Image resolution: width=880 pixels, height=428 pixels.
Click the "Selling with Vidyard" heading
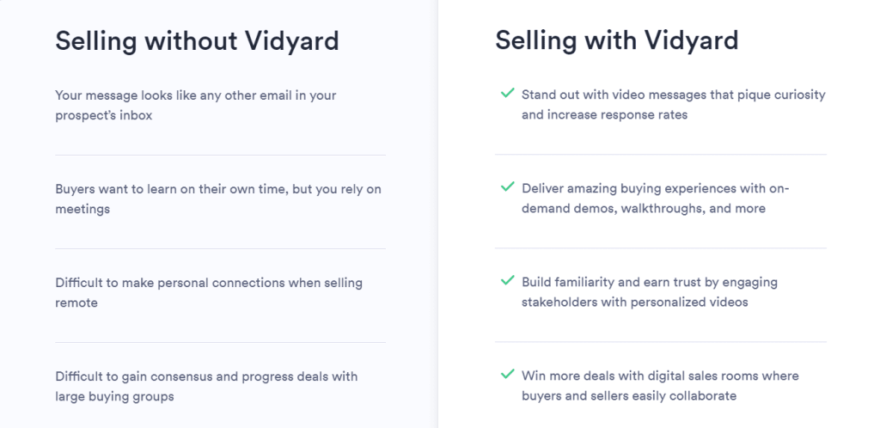pos(616,40)
